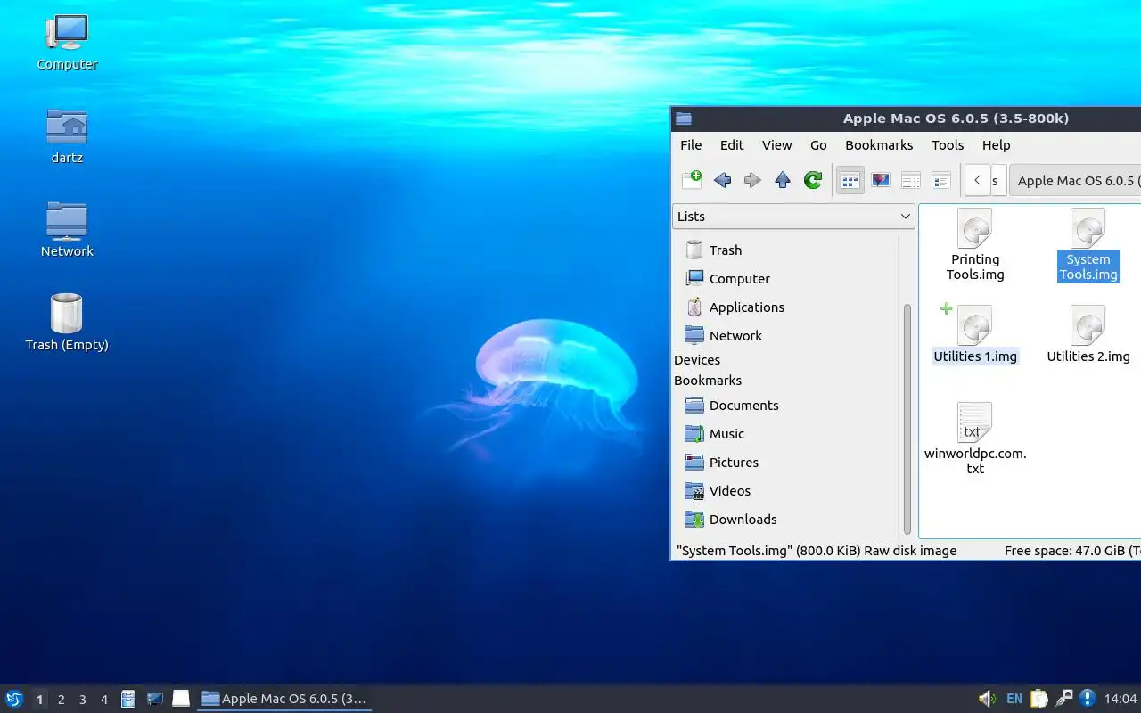
Task: Click the side pane vertical scrollbar
Action: coord(907,419)
